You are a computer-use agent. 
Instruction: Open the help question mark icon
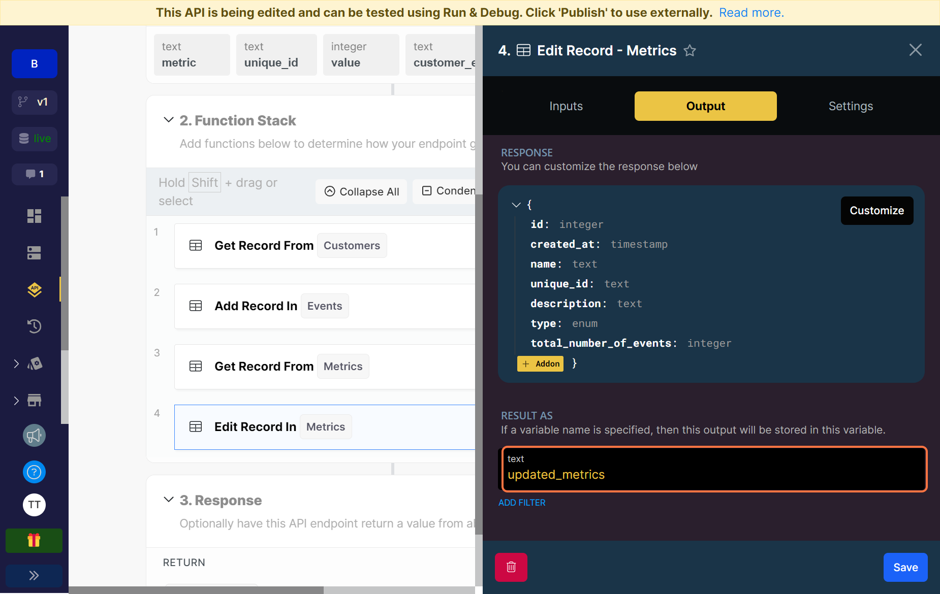point(34,472)
